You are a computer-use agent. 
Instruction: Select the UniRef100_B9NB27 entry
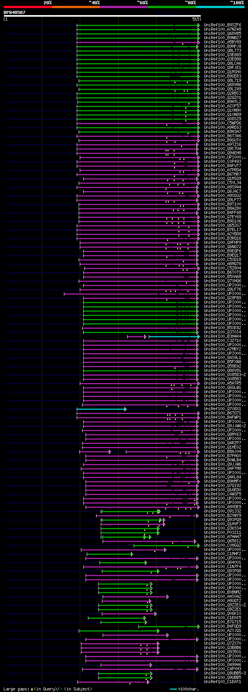(x=222, y=38)
